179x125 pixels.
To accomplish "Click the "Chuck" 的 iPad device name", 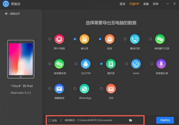I will pos(22,86).
